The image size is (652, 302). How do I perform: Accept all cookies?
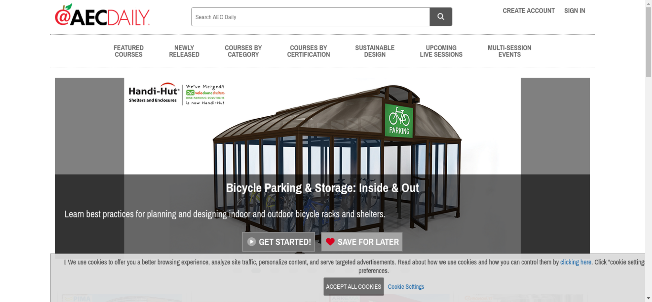click(353, 286)
